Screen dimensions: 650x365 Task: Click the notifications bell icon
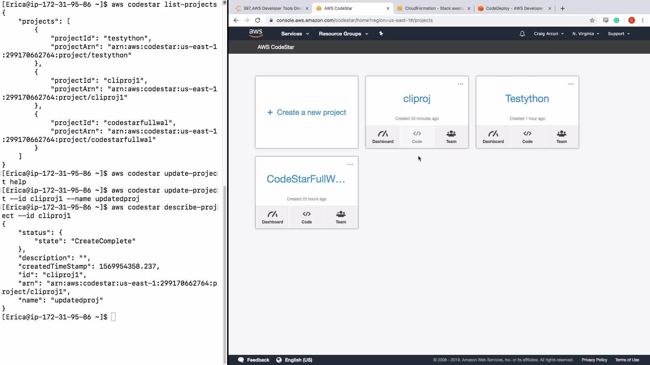point(522,34)
